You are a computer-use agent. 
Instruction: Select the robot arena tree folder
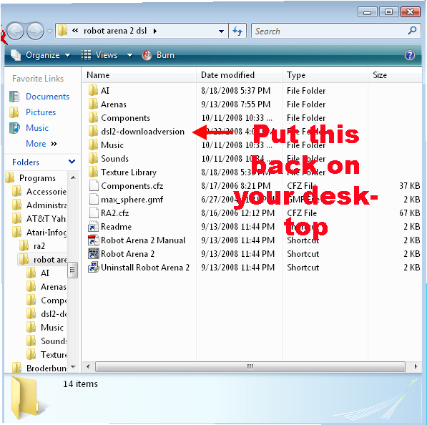click(x=50, y=260)
